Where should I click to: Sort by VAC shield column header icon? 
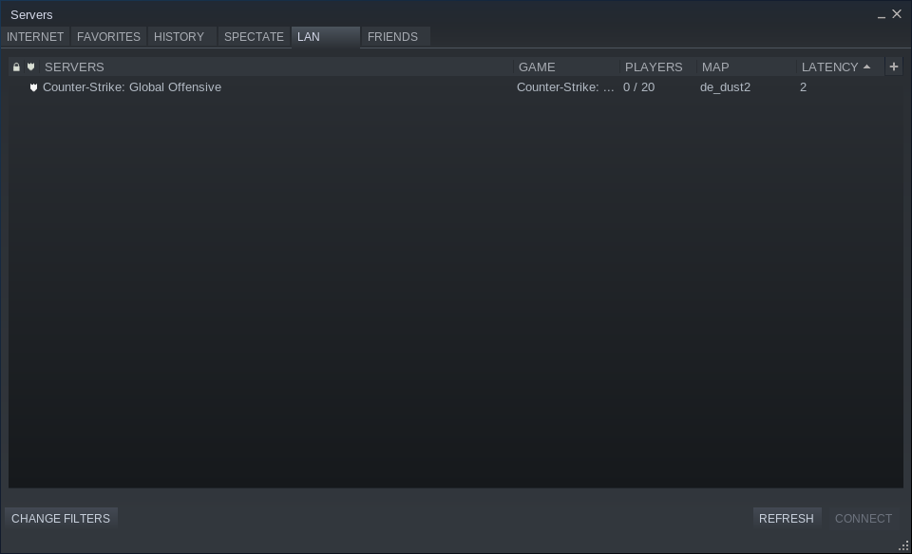(x=30, y=67)
